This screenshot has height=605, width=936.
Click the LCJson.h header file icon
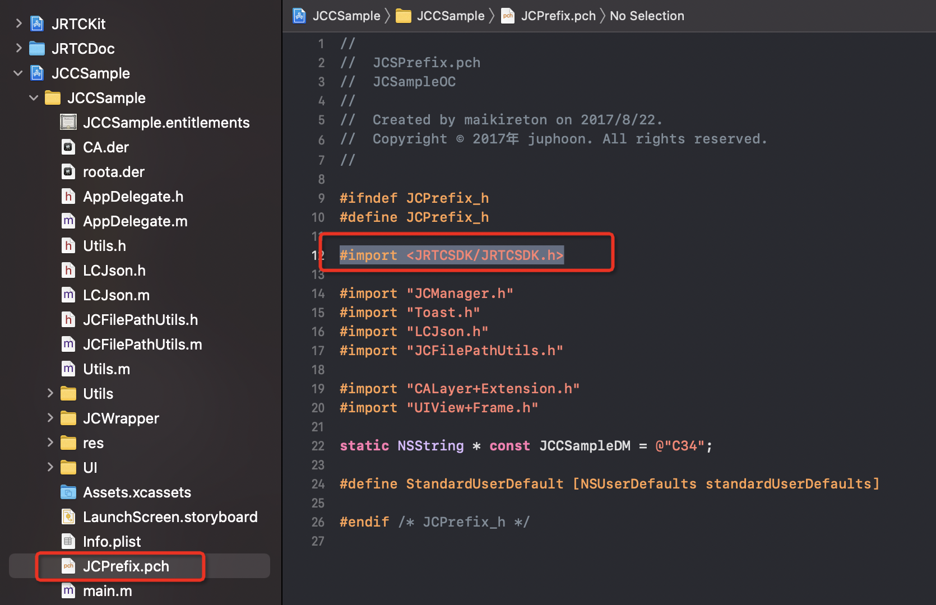tap(68, 270)
